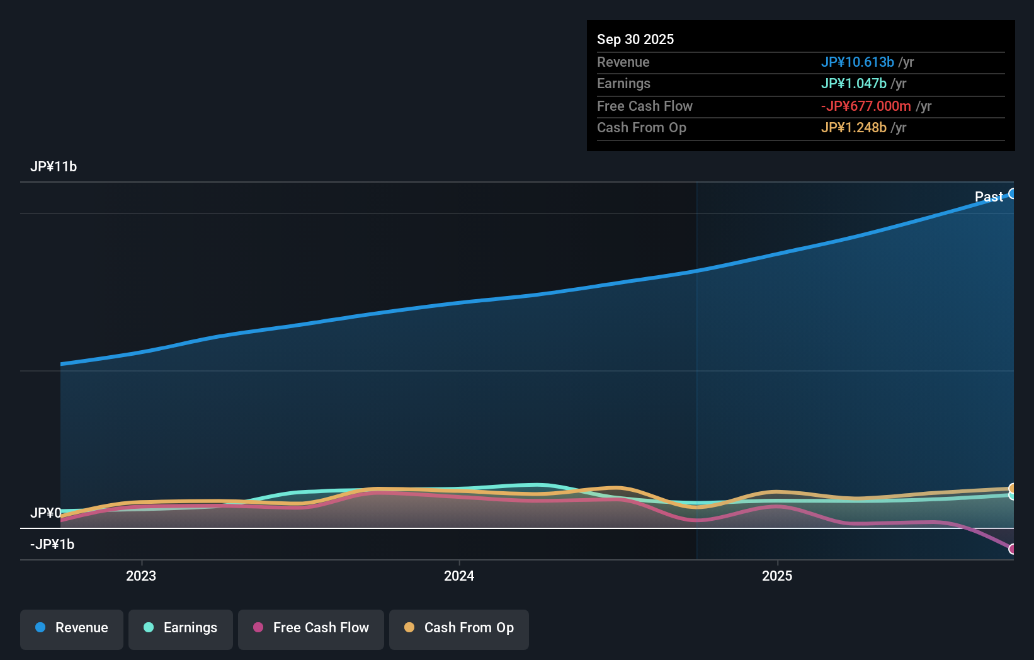
Task: Click the Revenue data point marker on chart edge
Action: [x=1013, y=193]
